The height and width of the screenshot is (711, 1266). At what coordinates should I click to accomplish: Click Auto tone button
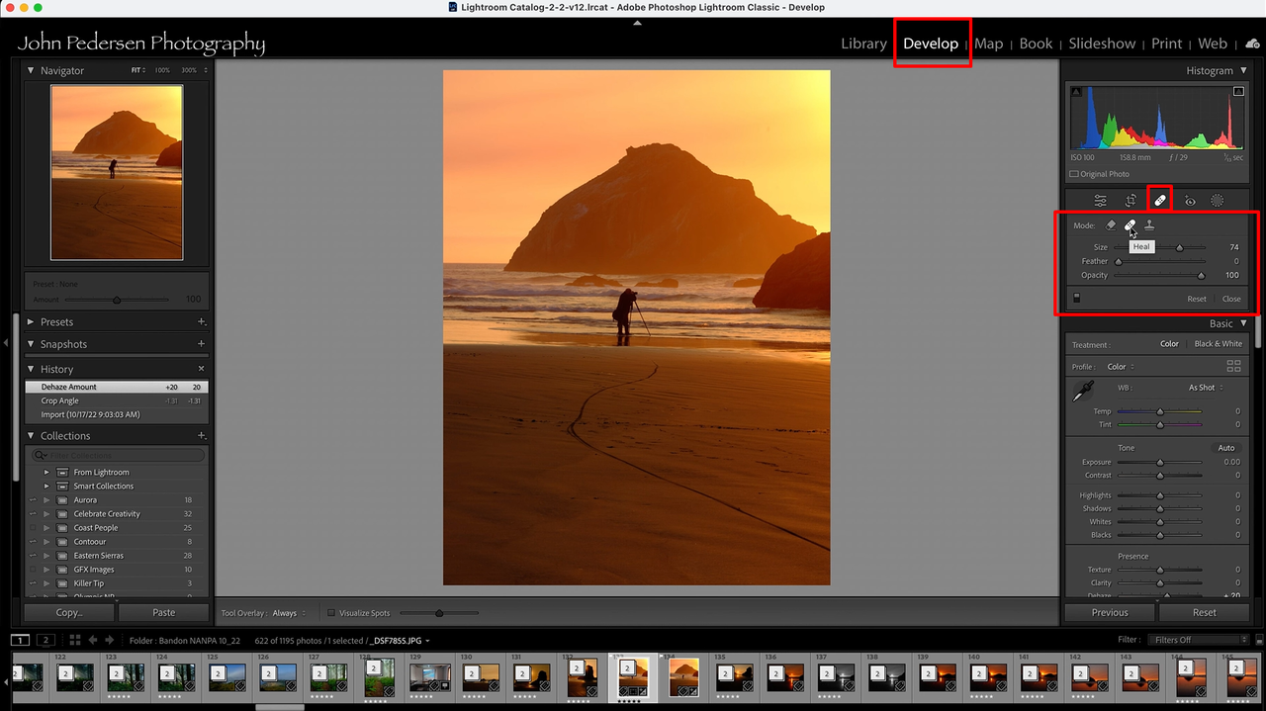pos(1226,448)
